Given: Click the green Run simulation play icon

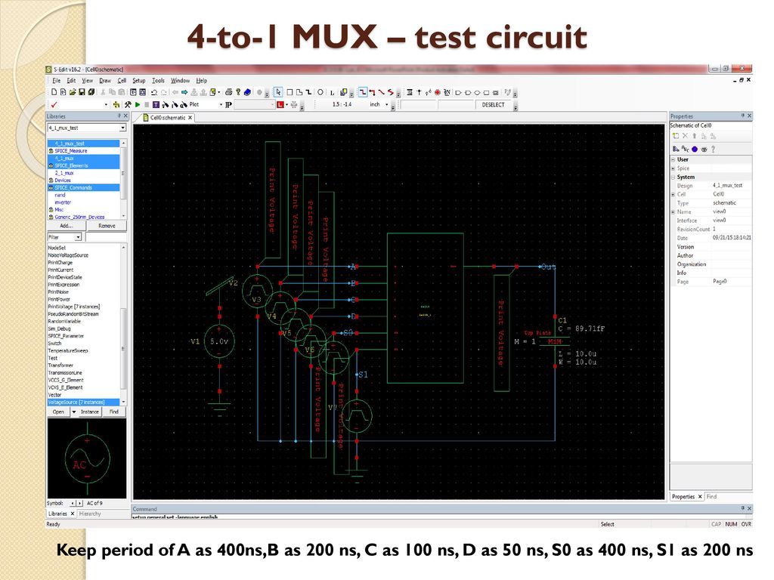Looking at the screenshot, I should [138, 104].
